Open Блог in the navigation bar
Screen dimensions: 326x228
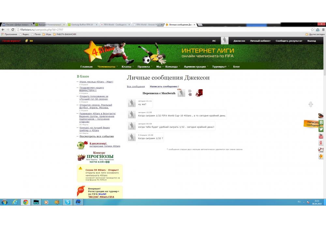(236, 66)
